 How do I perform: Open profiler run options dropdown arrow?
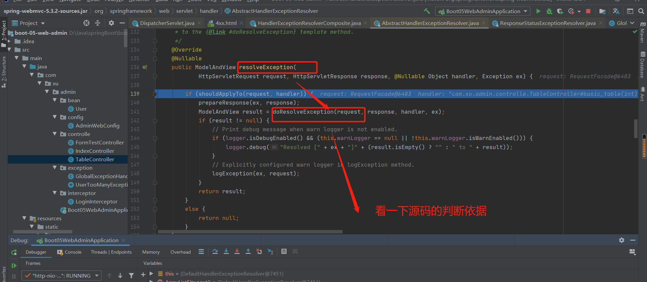click(579, 11)
